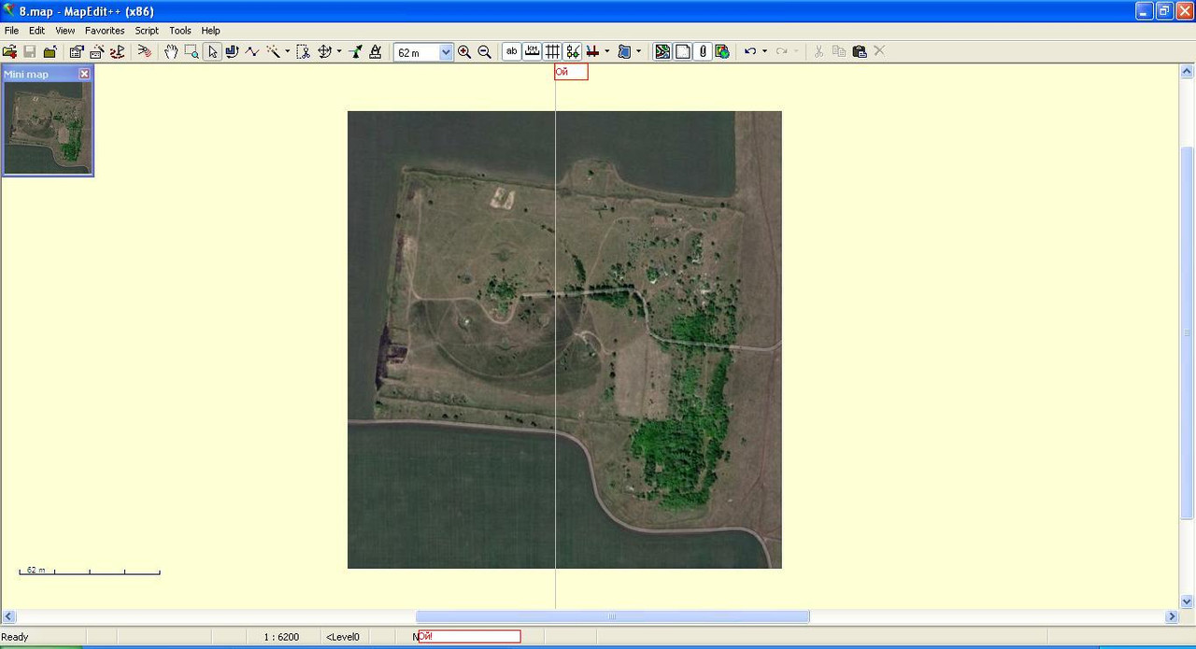Screen dimensions: 1196x649
Task: Select the hand pan tool
Action: (171, 52)
